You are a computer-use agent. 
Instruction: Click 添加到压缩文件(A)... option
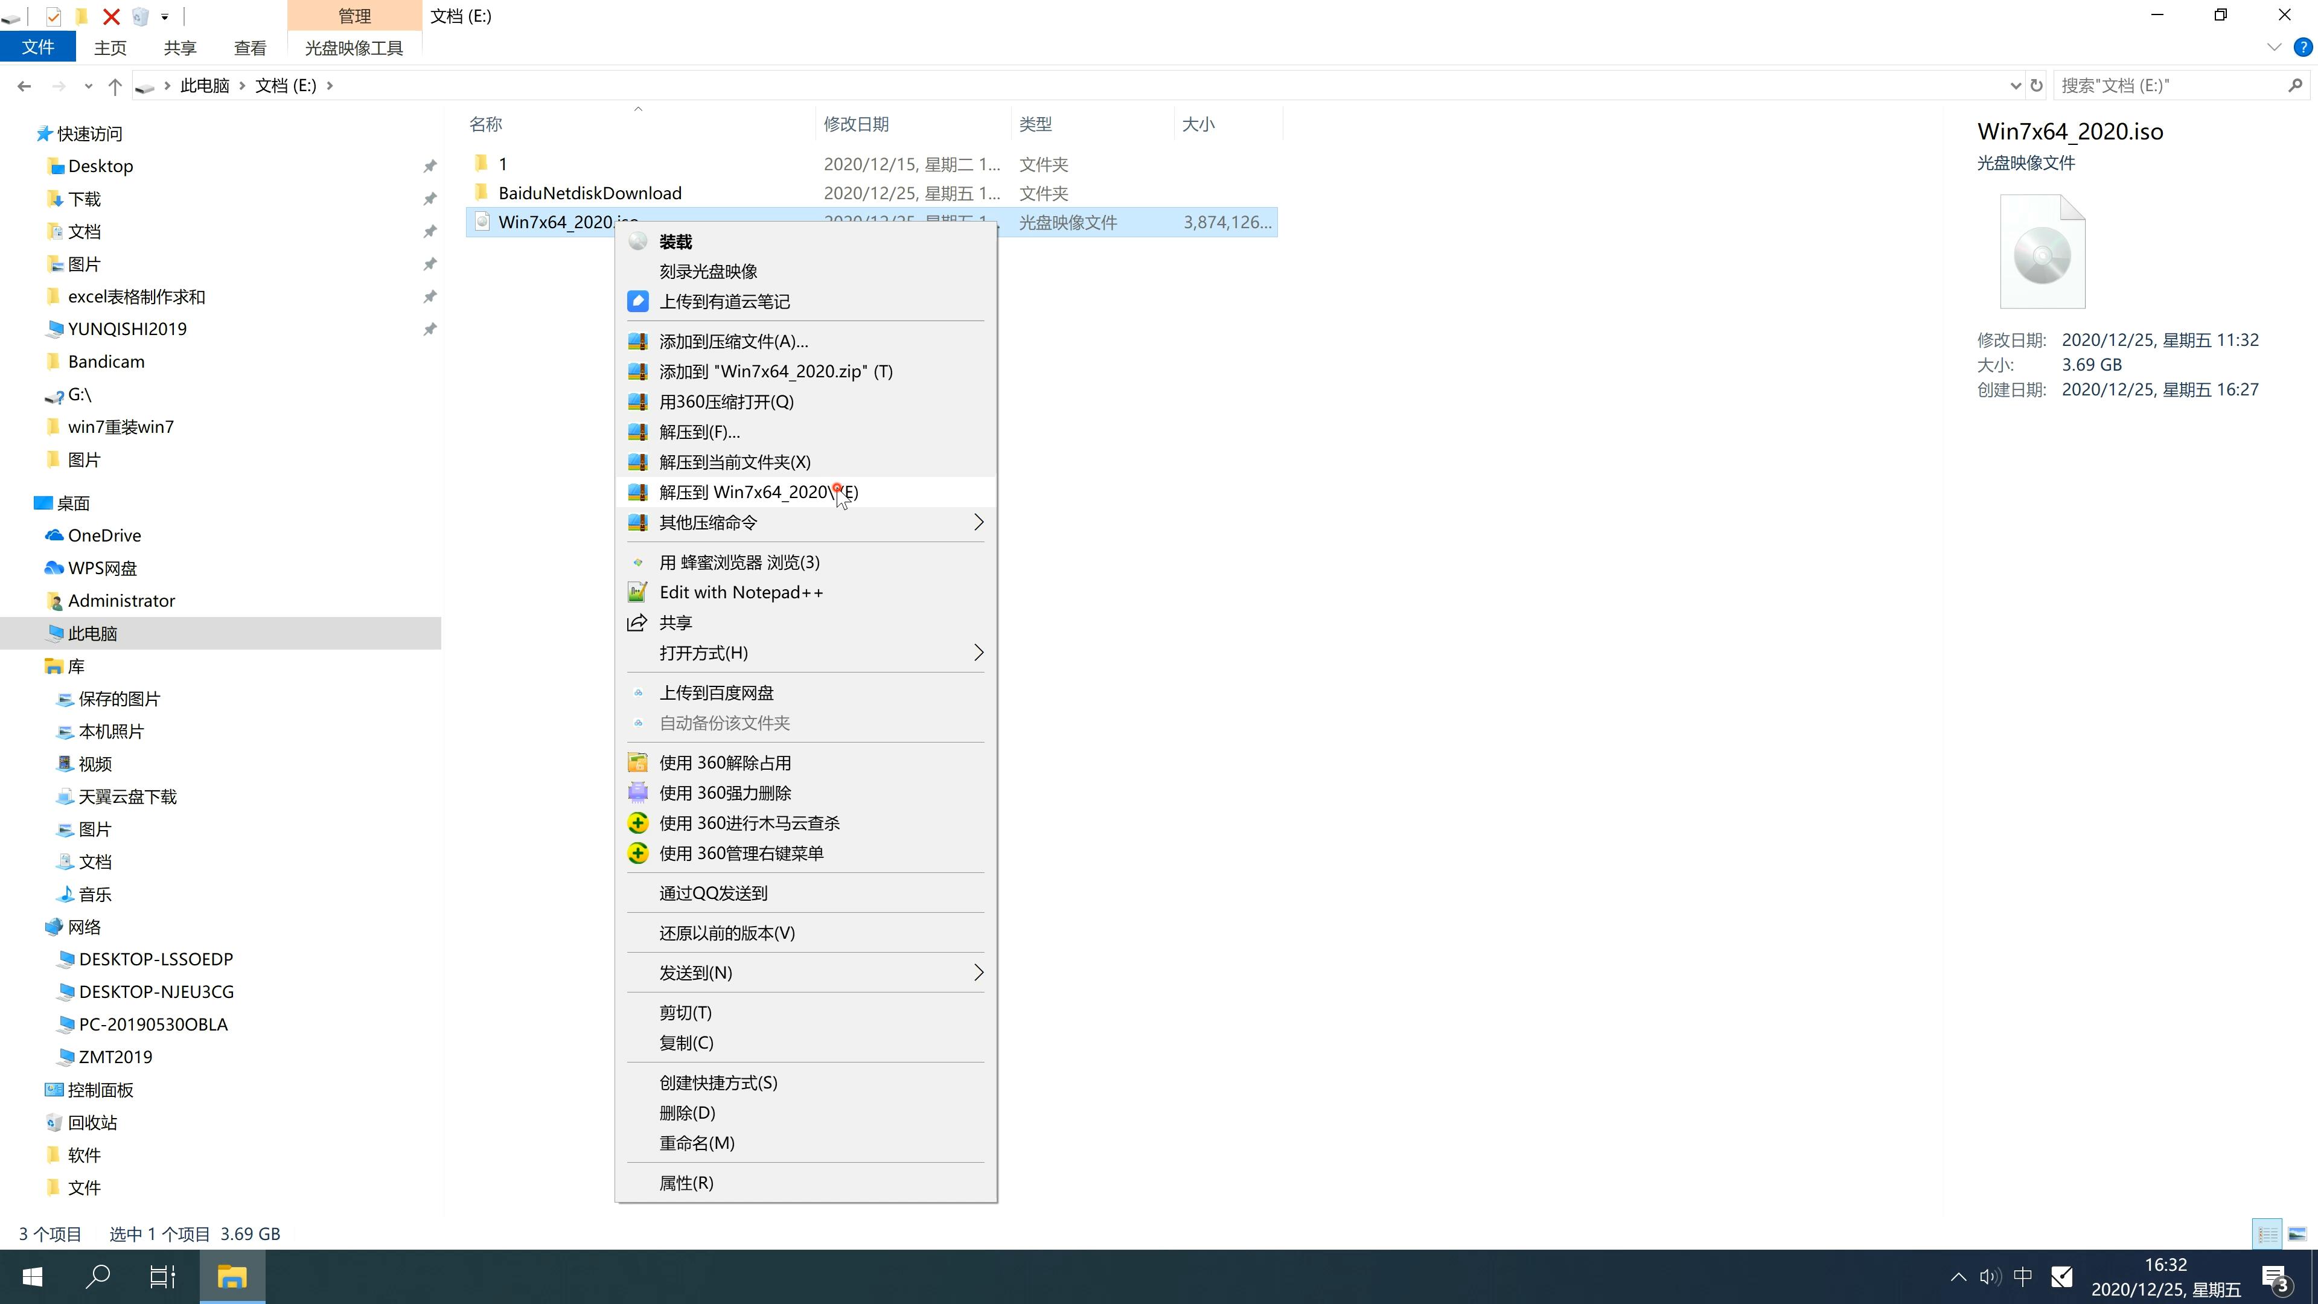(732, 340)
